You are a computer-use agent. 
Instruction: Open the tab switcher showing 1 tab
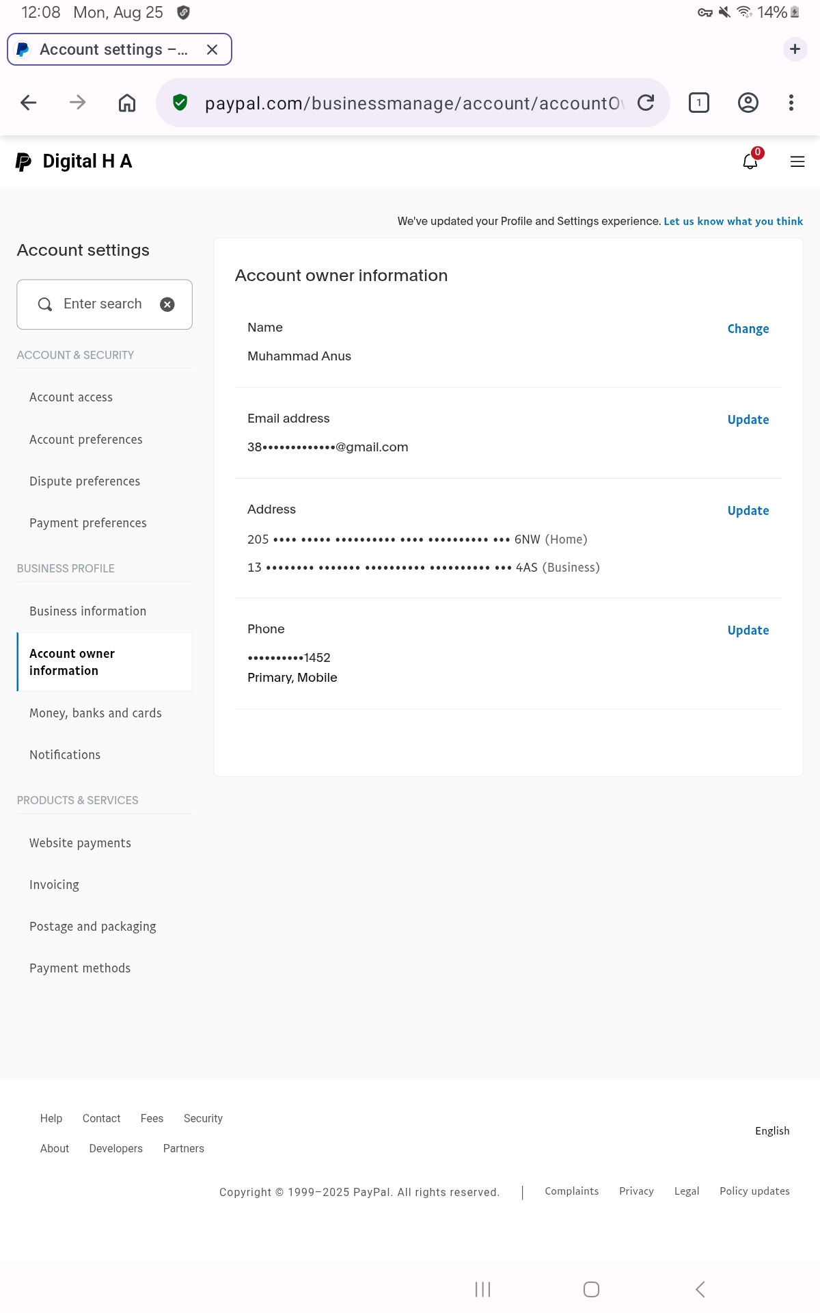[698, 103]
